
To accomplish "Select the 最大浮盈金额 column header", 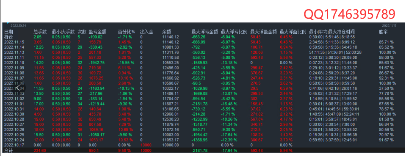I will coord(264,32).
